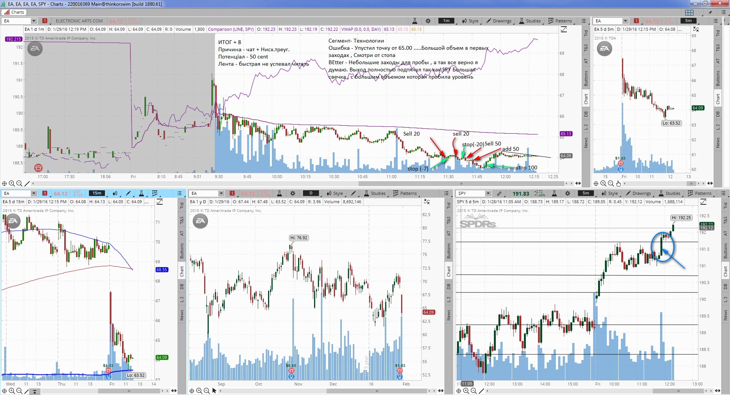Open Trd side tab of top EA 1m chart

click(586, 33)
